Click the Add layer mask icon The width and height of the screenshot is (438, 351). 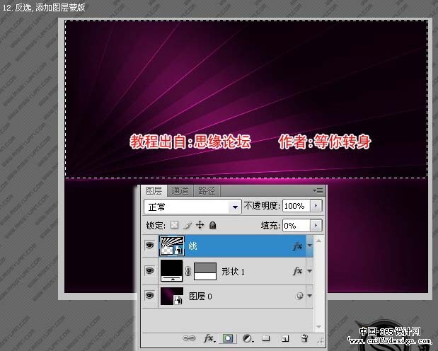pos(228,338)
